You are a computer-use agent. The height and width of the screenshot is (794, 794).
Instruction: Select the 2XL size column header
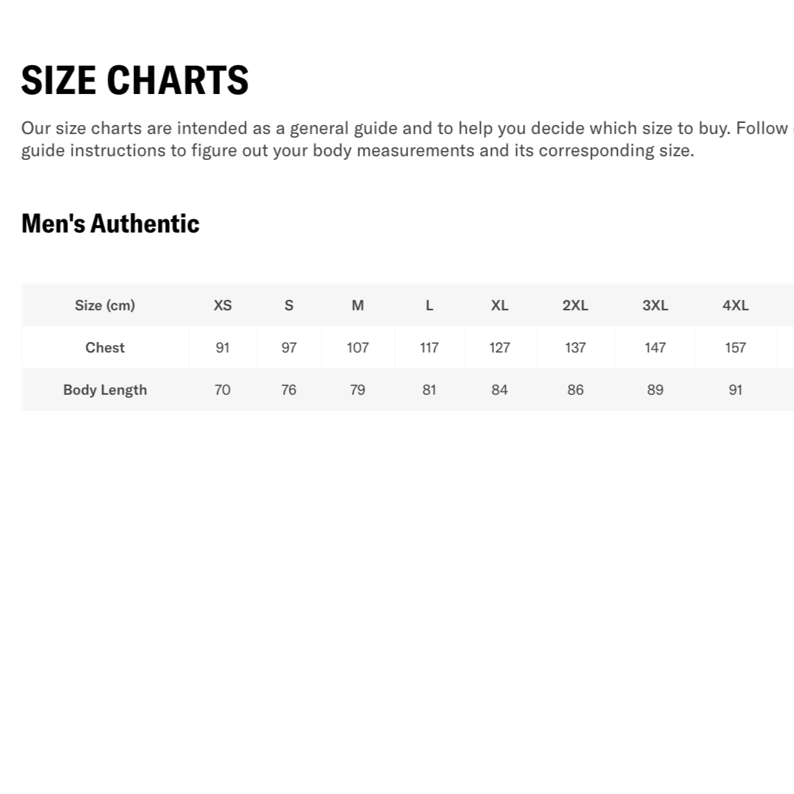576,305
